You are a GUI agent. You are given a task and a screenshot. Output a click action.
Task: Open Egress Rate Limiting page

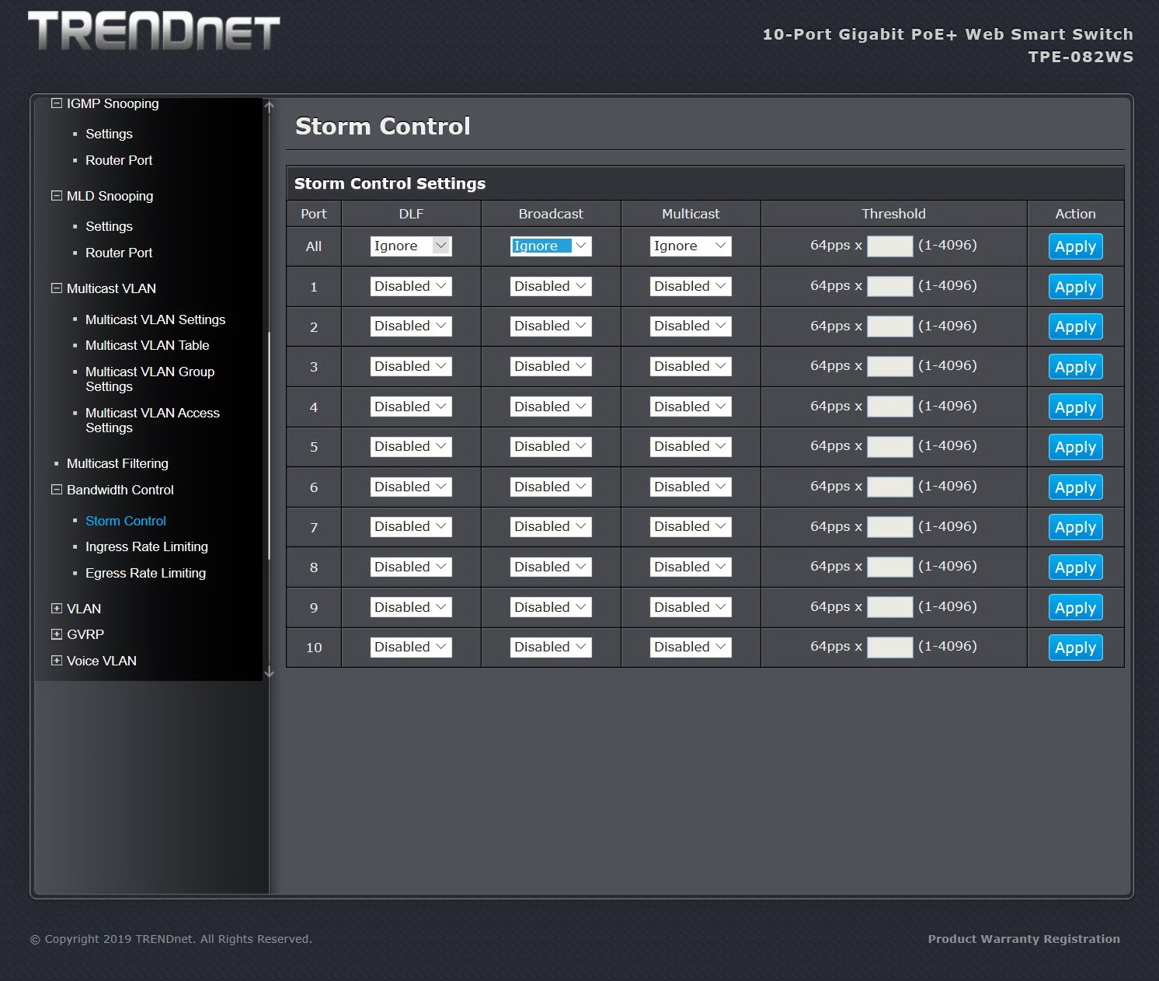coord(145,573)
